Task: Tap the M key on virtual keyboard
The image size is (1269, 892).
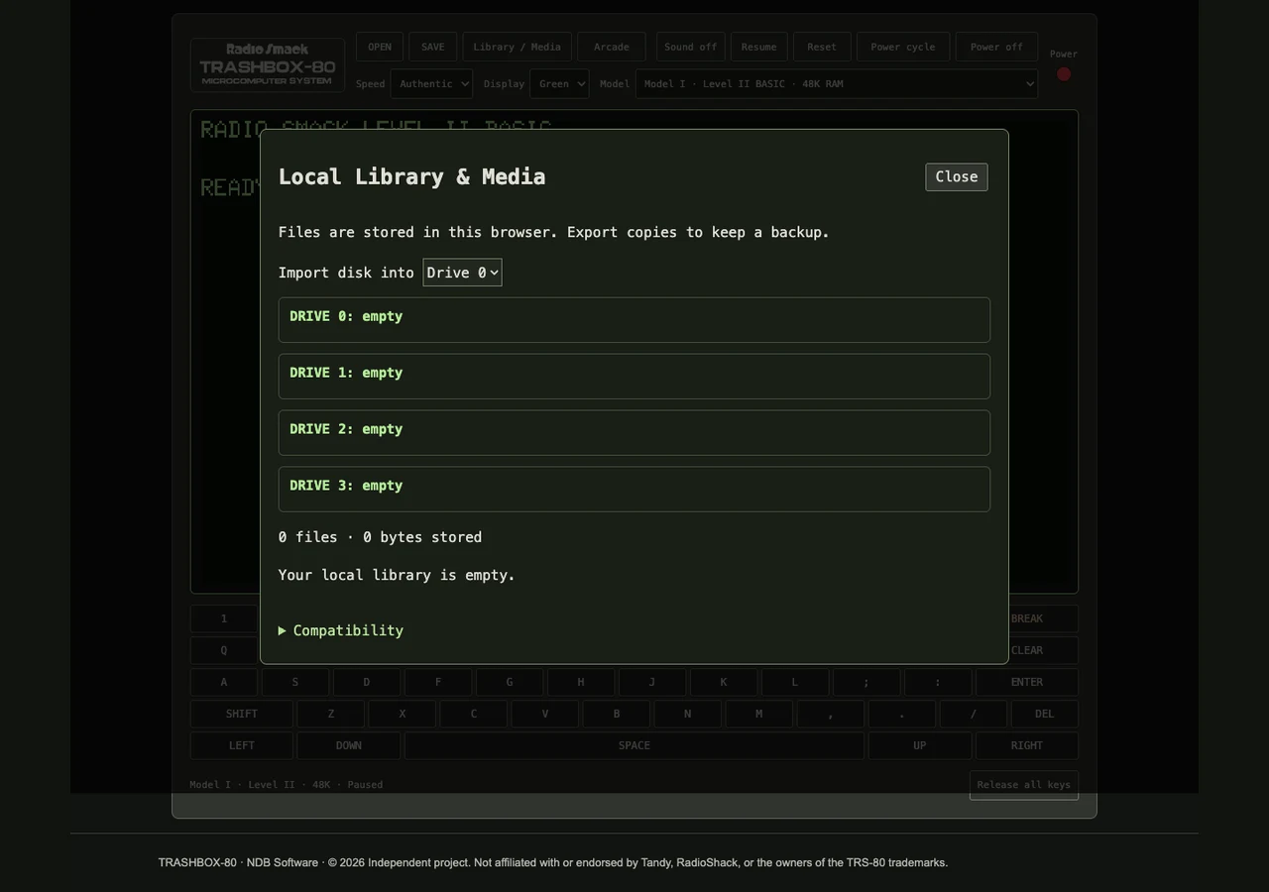Action: [x=759, y=714]
